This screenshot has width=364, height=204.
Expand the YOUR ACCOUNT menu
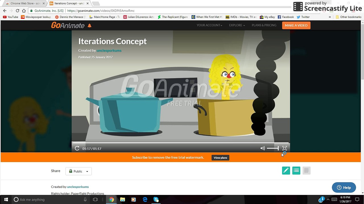209,25
